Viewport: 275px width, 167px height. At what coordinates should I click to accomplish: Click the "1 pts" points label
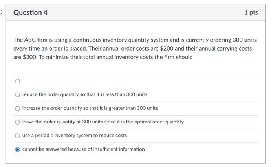pyautogui.click(x=251, y=13)
